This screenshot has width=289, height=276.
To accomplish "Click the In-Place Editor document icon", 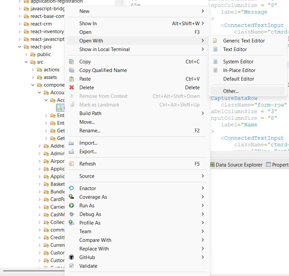I will click(x=215, y=70).
